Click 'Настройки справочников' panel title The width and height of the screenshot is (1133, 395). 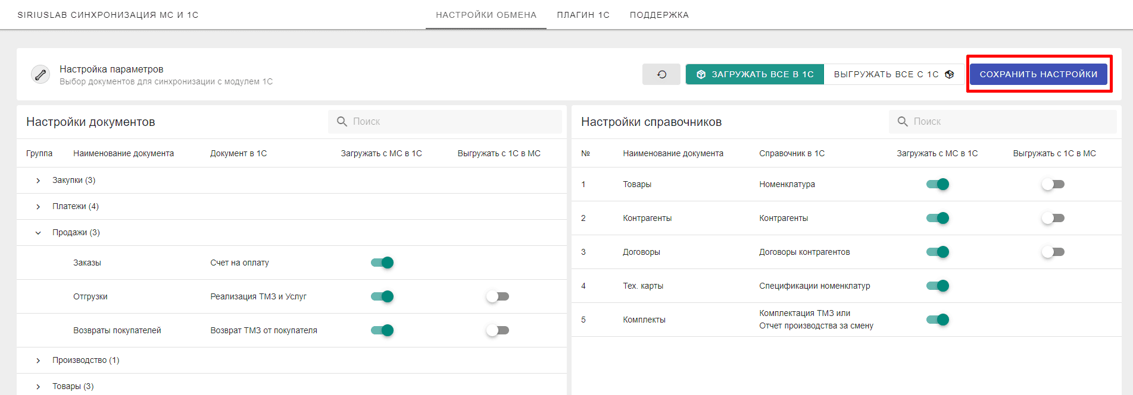point(651,122)
